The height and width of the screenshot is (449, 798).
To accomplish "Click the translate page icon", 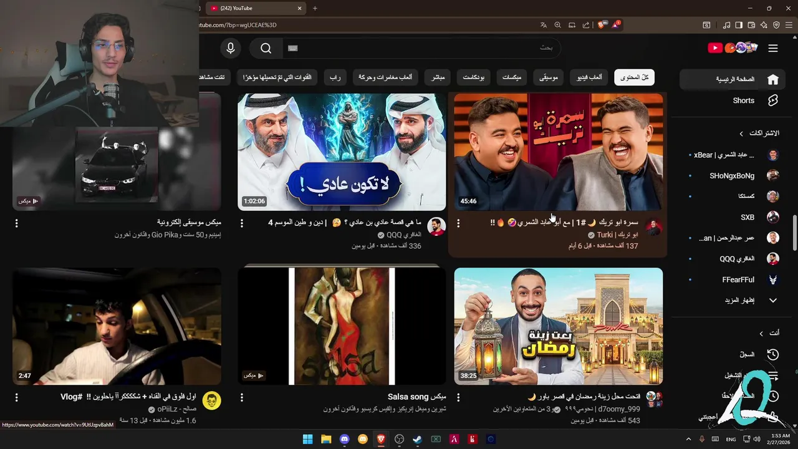I will pyautogui.click(x=544, y=25).
